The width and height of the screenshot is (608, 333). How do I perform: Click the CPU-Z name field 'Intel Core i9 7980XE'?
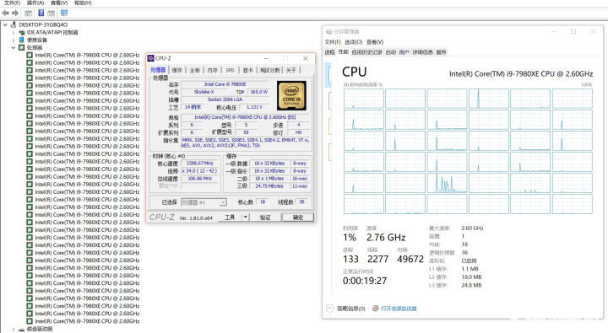[225, 84]
